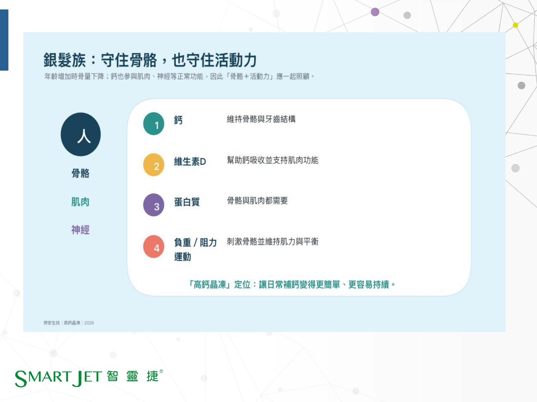Viewport: 537px width, 402px height.
Task: Click the subtitle starting with 年齡增加時骨量下降
Action: pyautogui.click(x=179, y=76)
